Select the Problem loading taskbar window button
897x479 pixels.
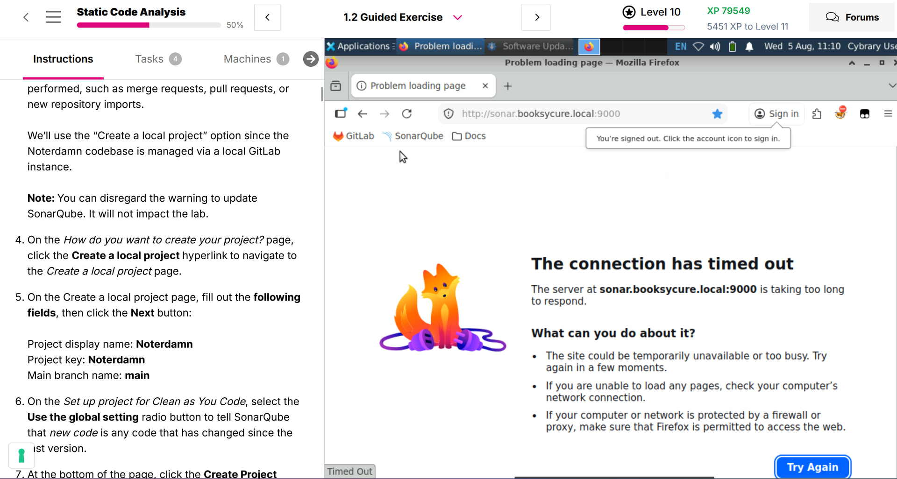click(441, 46)
